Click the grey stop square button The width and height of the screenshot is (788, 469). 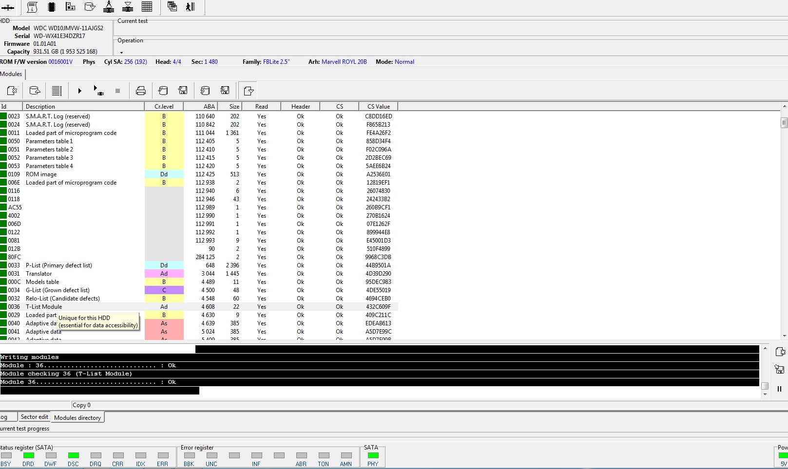pyautogui.click(x=117, y=91)
